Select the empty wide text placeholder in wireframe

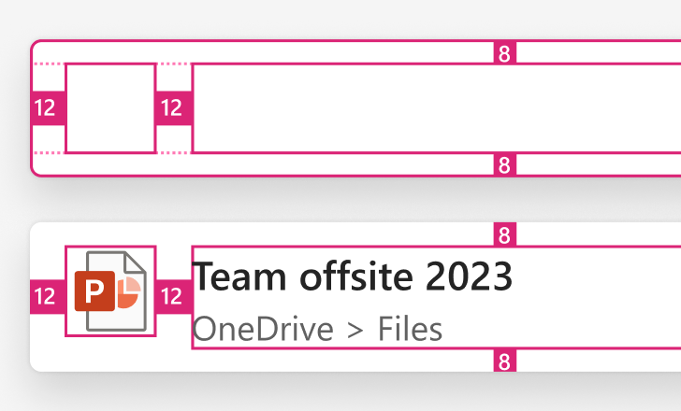[x=436, y=108]
